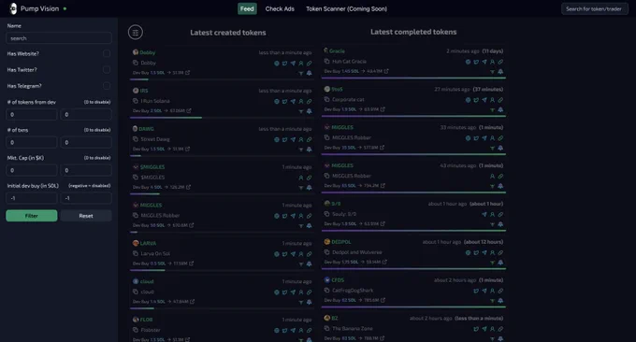Copy the Dobby token address
Image resolution: width=636 pixels, height=342 pixels.
tap(136, 63)
